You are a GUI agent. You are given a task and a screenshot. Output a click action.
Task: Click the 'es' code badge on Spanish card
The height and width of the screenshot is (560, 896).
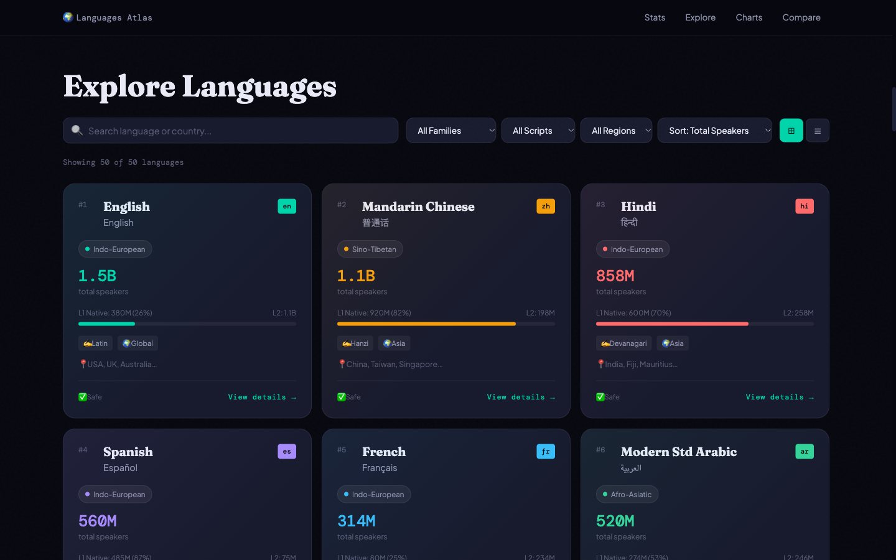(x=287, y=451)
